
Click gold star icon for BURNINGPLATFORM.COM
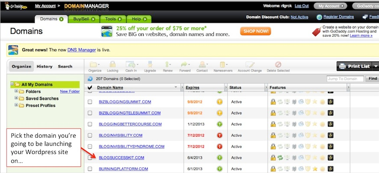(x=315, y=169)
